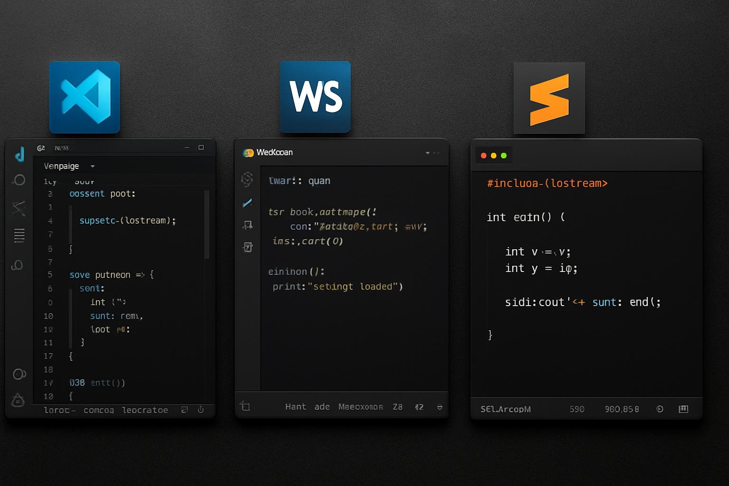This screenshot has width=729, height=486.
Task: Click 'loroc-' in left status bar
Action: pyautogui.click(x=60, y=410)
